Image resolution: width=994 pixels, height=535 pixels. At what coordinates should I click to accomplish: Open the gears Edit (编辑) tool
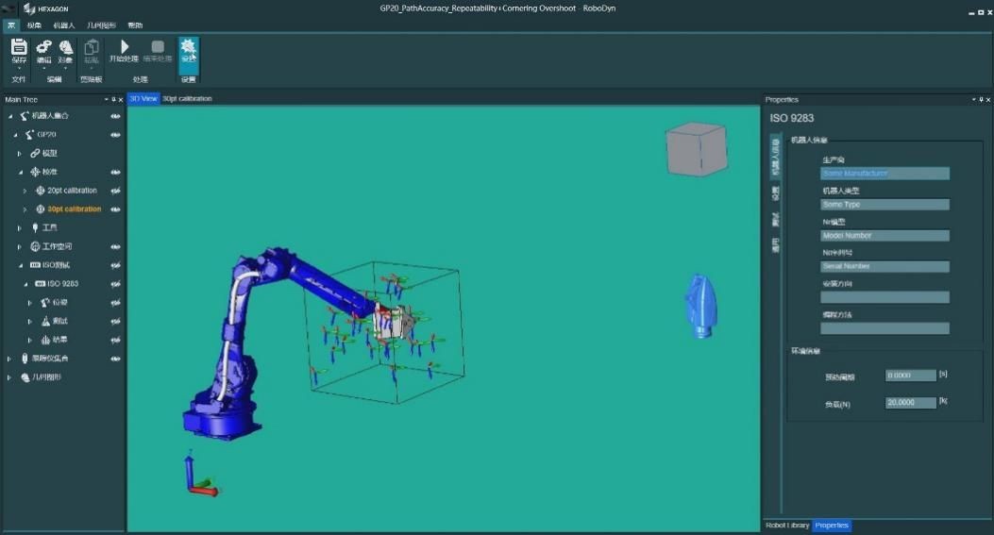[43, 51]
